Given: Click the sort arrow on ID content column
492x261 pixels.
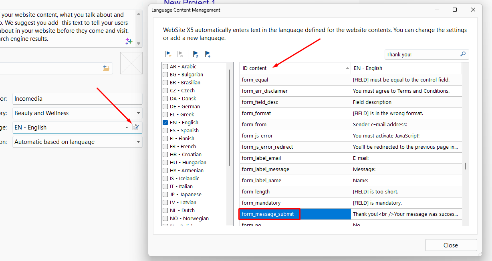Looking at the screenshot, I should pos(347,68).
